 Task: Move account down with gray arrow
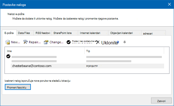click(124, 42)
